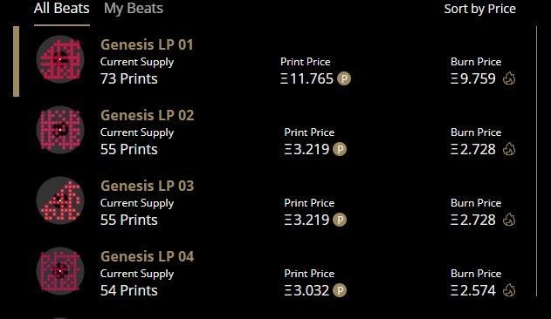Click the burn flame icon beside Ξ2.728 for LP 02
The image size is (551, 319).
coord(509,149)
